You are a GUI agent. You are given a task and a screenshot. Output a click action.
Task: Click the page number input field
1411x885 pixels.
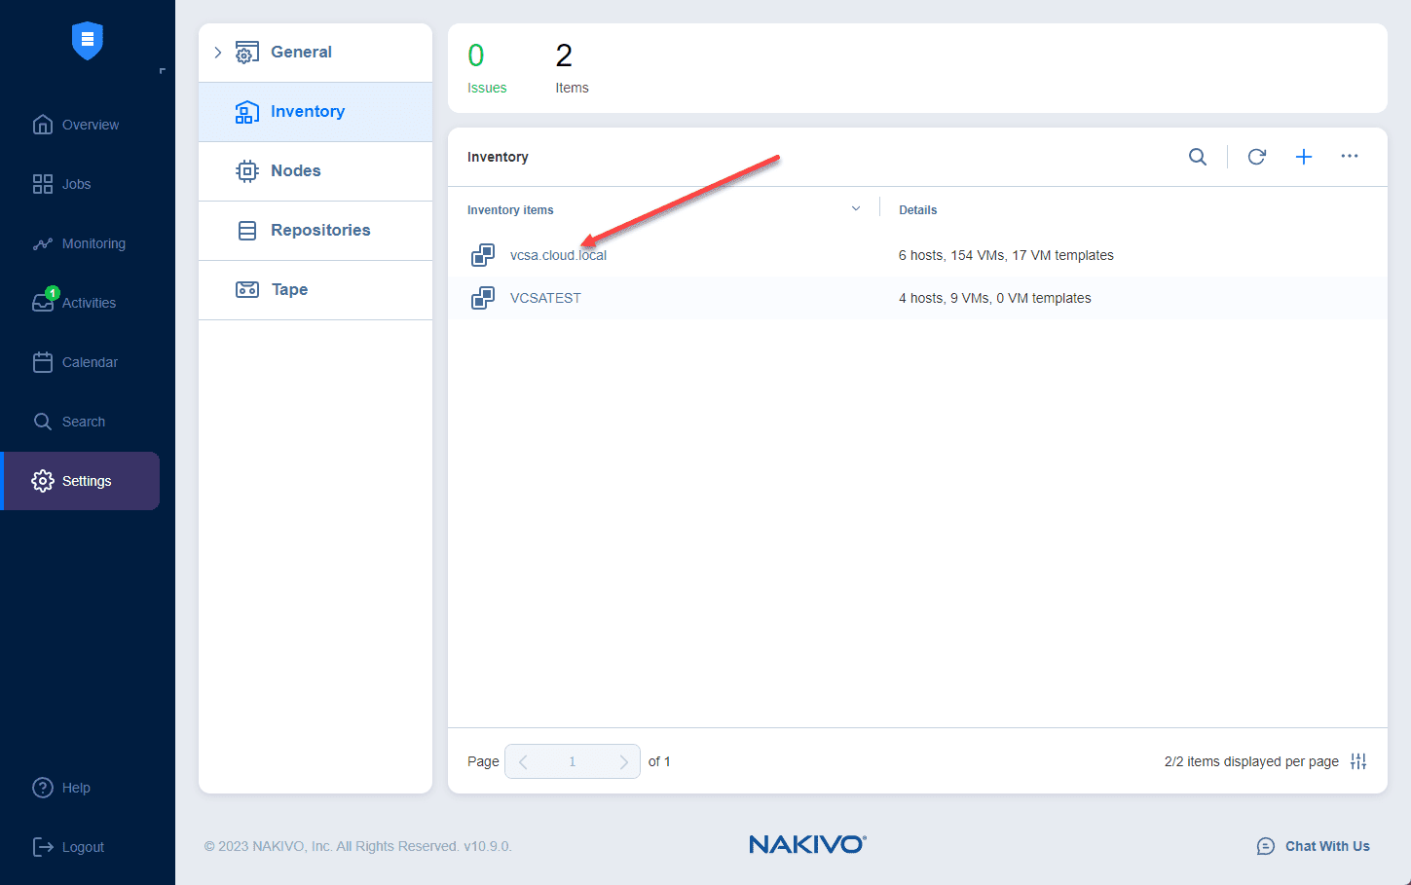573,761
